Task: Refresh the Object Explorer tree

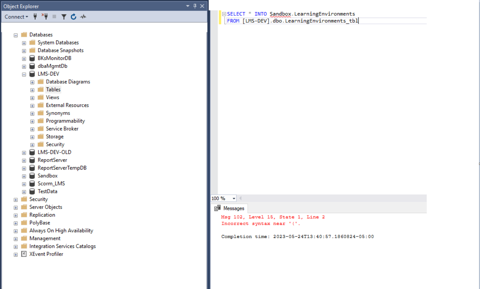Action: 74,17
